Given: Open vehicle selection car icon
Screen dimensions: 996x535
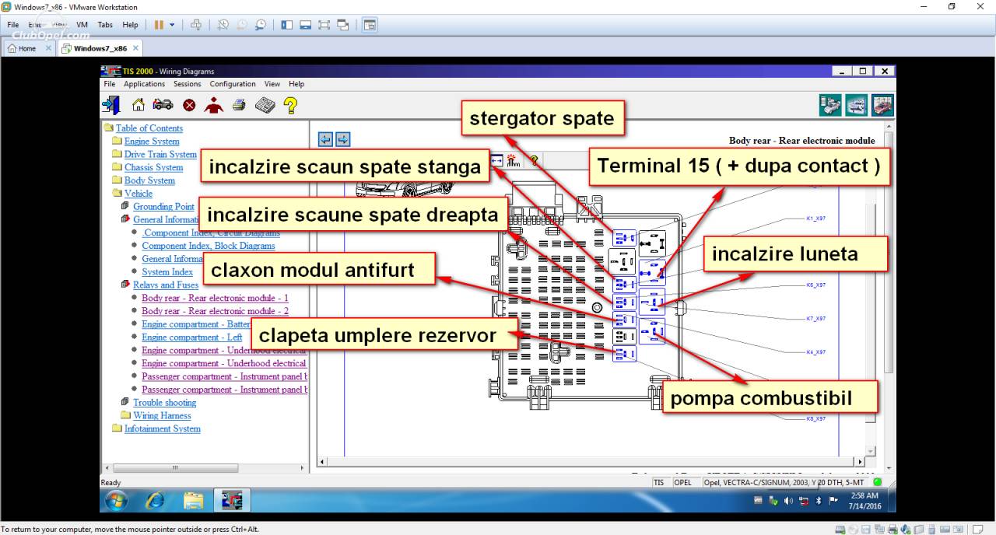Looking at the screenshot, I should [163, 105].
